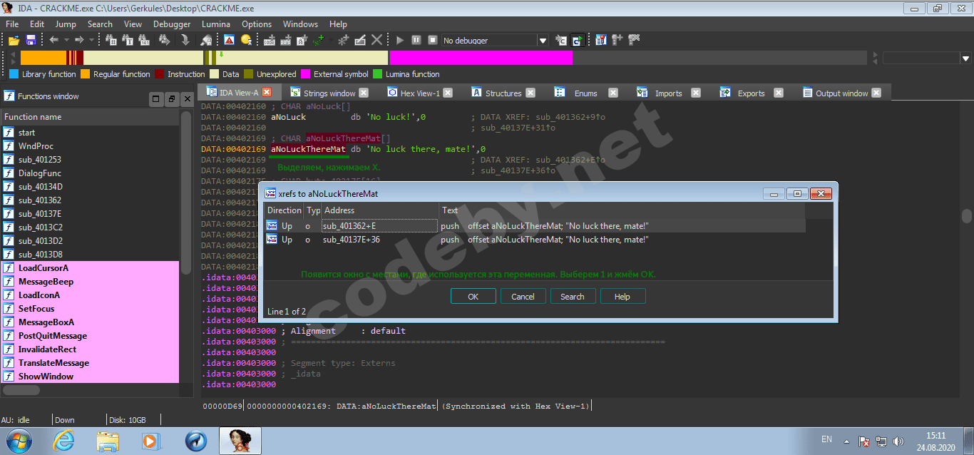Jump back using the left arrow
This screenshot has width=974, height=455.
coord(54,41)
